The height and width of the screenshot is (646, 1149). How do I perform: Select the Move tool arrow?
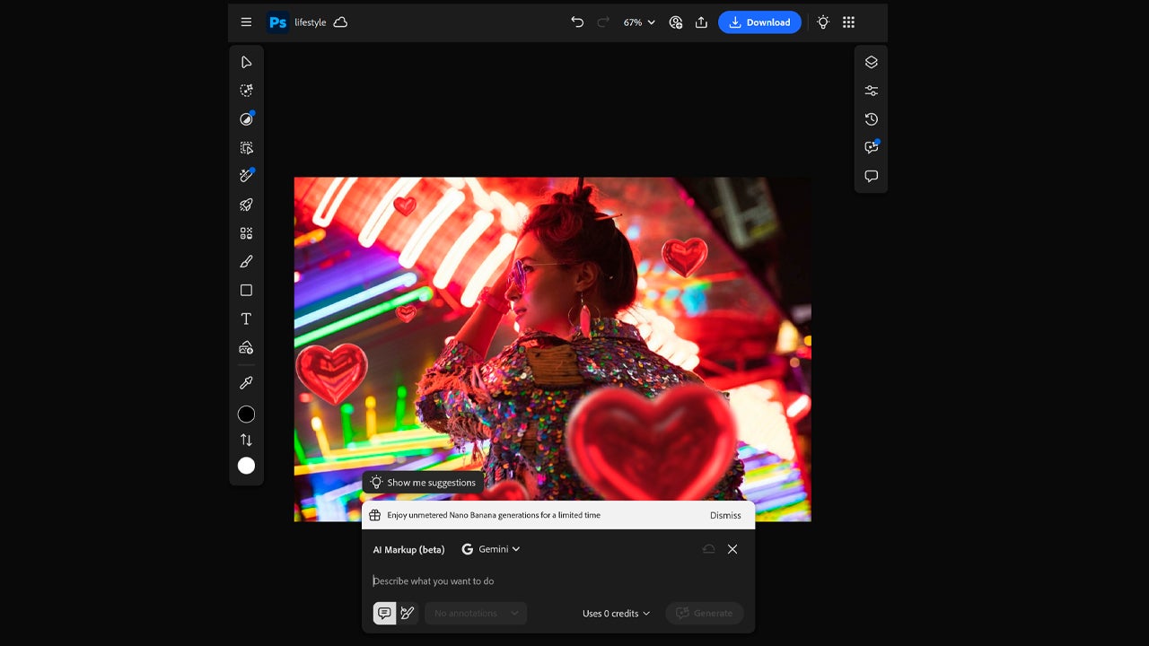(x=246, y=62)
